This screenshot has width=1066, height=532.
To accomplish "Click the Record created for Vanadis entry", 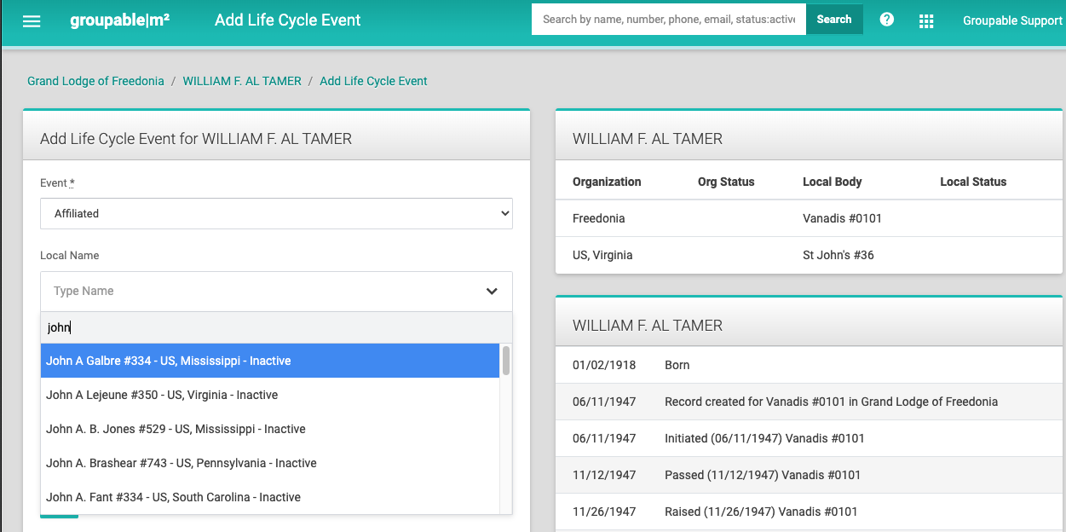I will tap(831, 402).
